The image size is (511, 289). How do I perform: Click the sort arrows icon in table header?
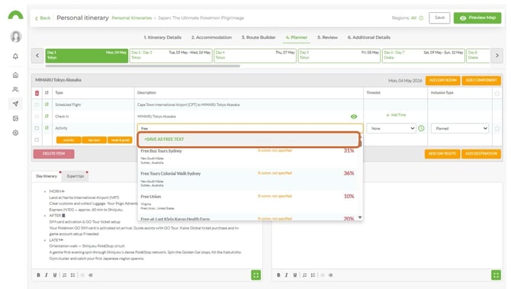click(47, 93)
